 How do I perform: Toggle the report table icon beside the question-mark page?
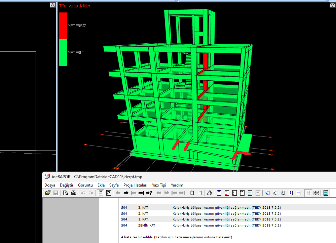click(101, 193)
